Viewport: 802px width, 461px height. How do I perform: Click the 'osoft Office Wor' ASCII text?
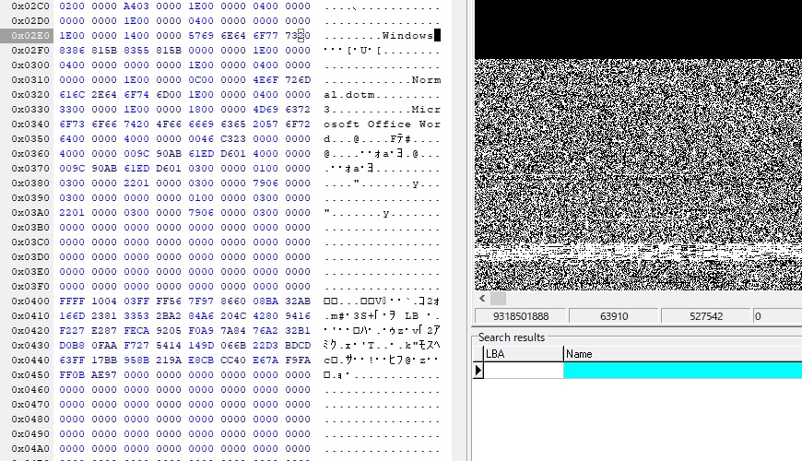click(382, 124)
